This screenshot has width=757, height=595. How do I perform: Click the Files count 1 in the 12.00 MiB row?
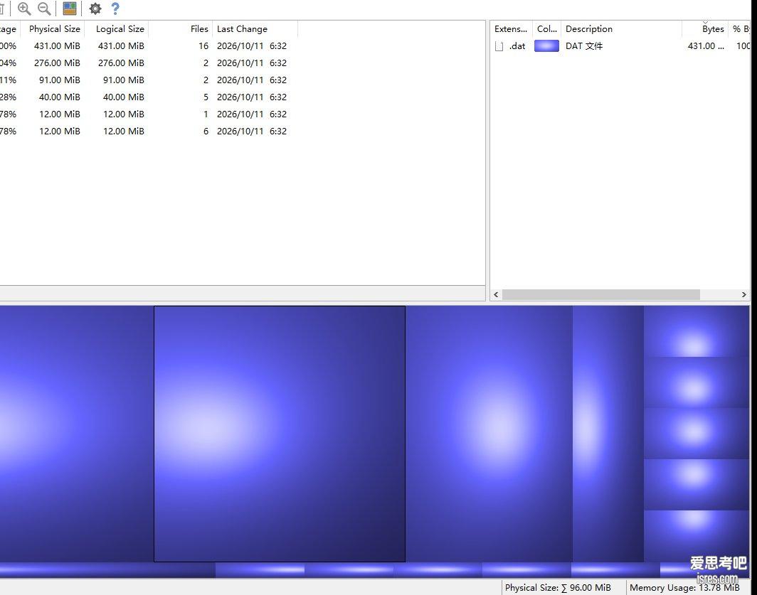[x=206, y=114]
